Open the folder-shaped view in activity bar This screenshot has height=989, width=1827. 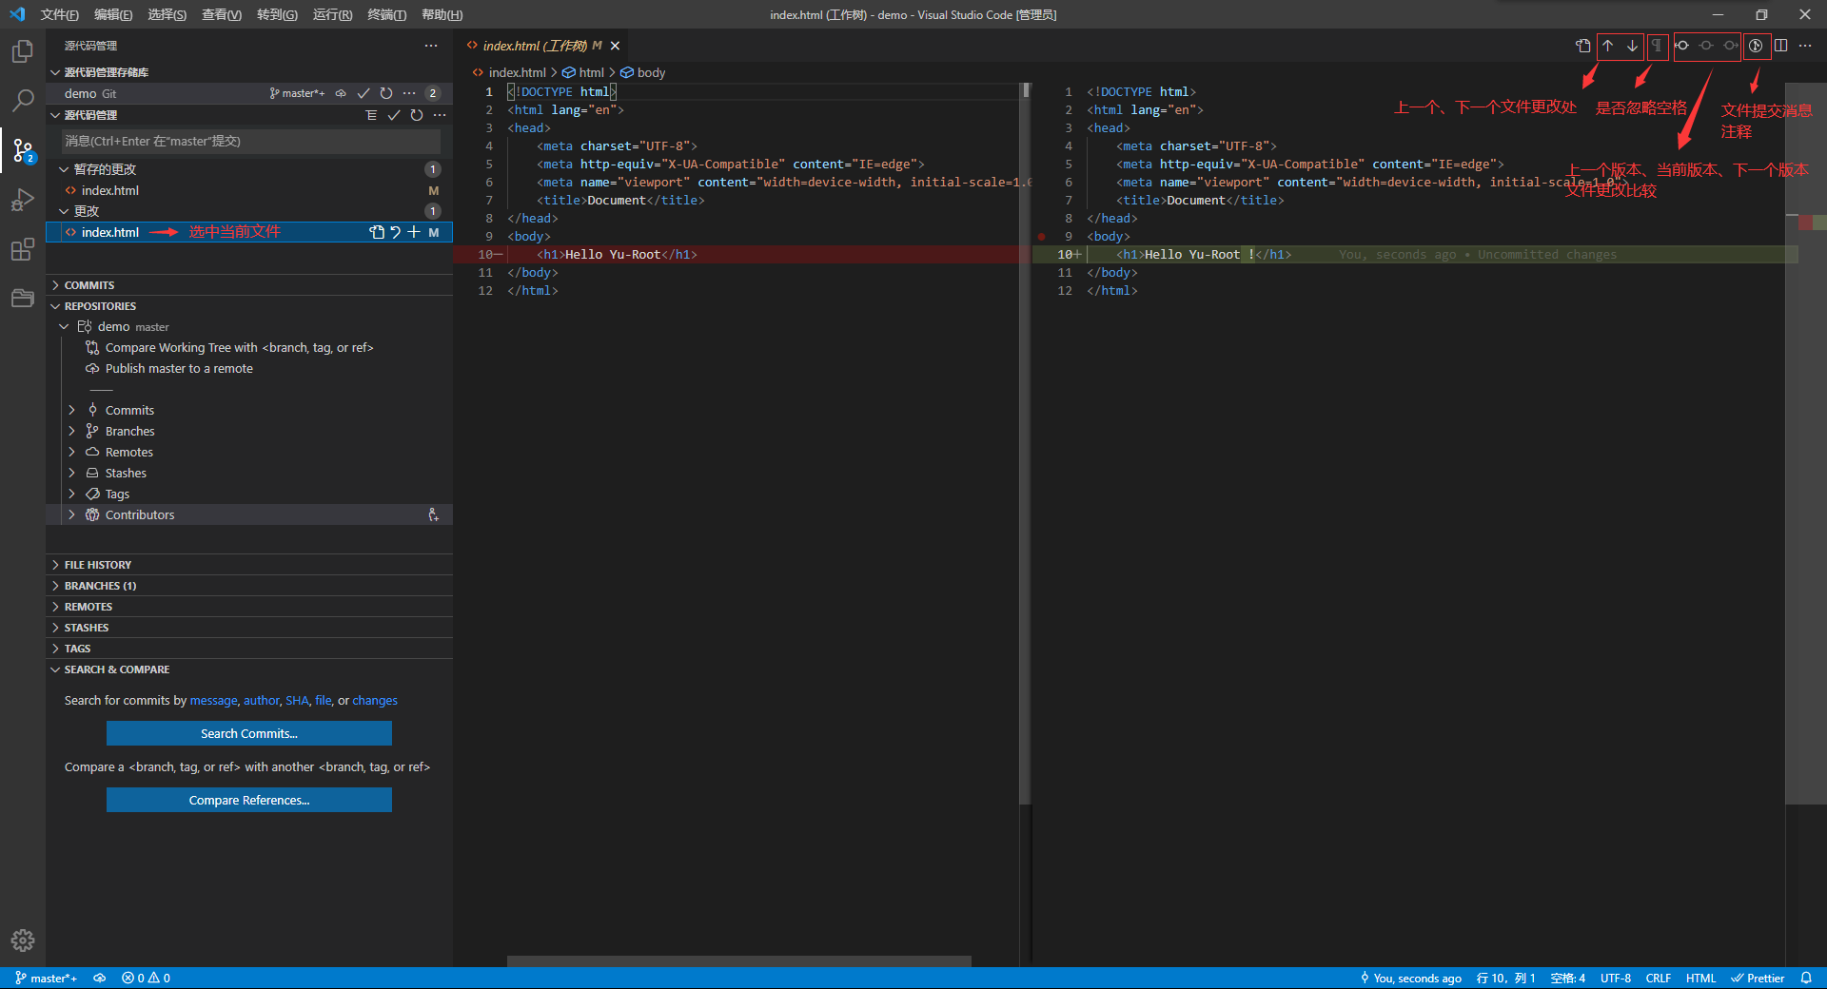tap(23, 299)
